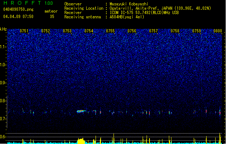226x144 pixels.
Task: Click the Receiving Location label
Action: click(x=84, y=8)
